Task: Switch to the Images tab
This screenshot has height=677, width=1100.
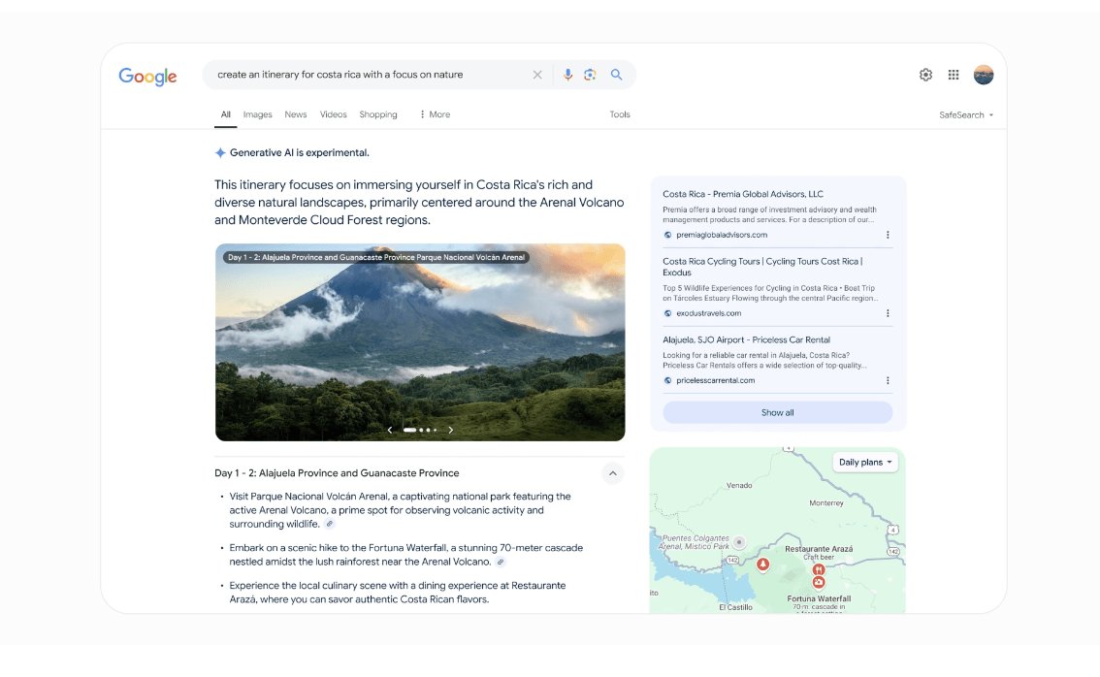Action: point(257,114)
